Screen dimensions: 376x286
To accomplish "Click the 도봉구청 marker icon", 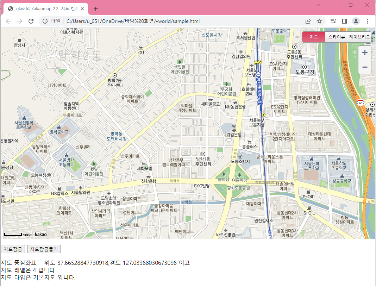I will [x=305, y=67].
